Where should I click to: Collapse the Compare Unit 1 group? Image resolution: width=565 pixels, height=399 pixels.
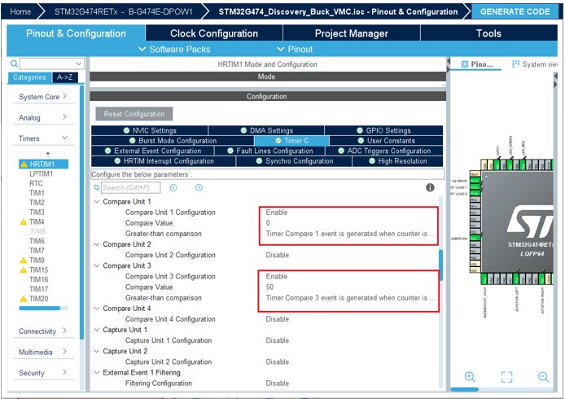pos(97,201)
